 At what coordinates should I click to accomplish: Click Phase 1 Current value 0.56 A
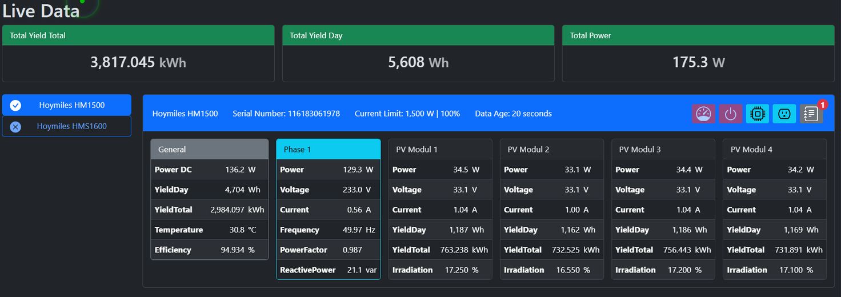[359, 210]
